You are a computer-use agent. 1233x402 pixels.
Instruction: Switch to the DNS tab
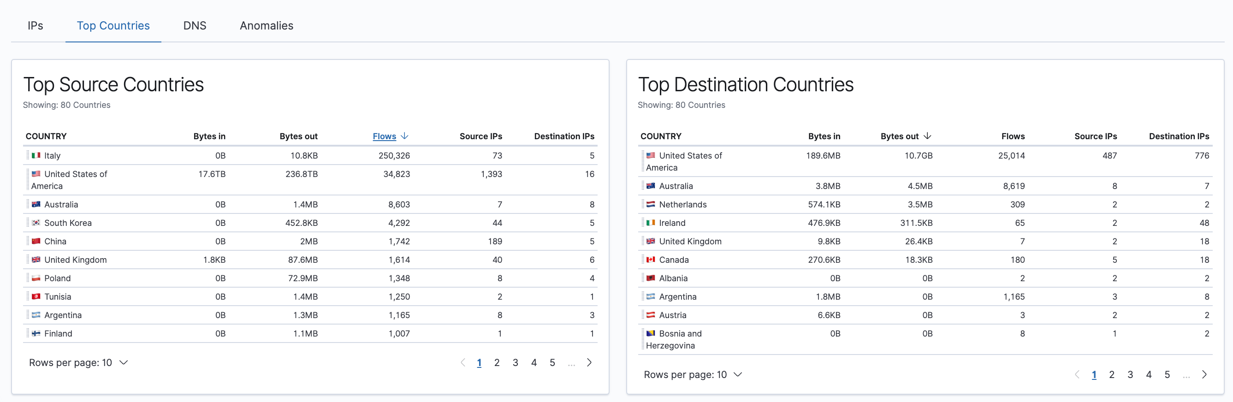coord(194,26)
